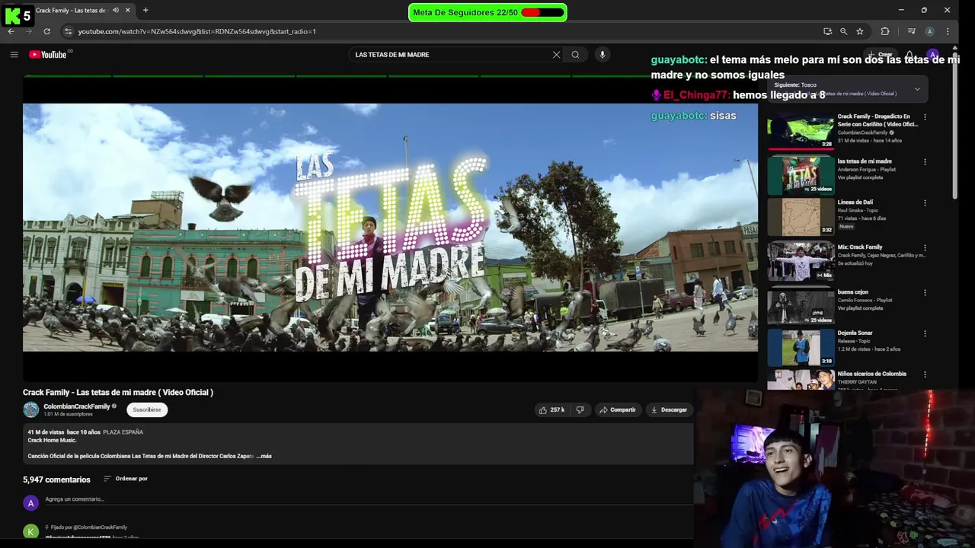Open ColombianCrackFamily channel avatar

pyautogui.click(x=31, y=409)
